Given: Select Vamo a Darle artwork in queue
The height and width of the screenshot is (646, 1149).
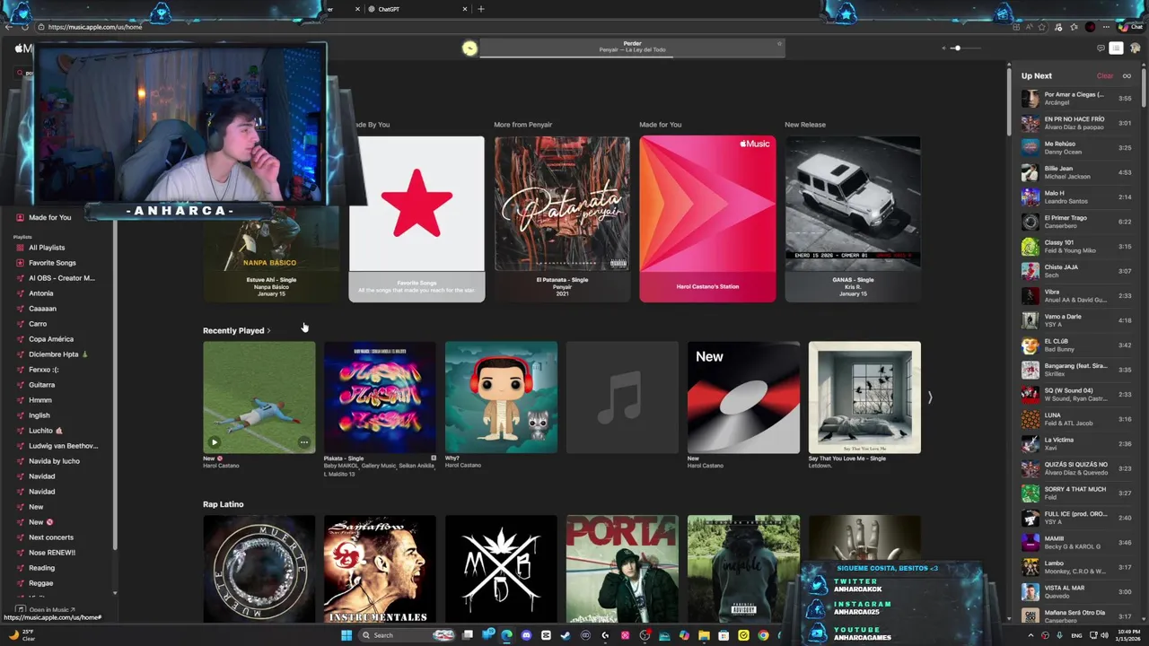Looking at the screenshot, I should pyautogui.click(x=1031, y=320).
